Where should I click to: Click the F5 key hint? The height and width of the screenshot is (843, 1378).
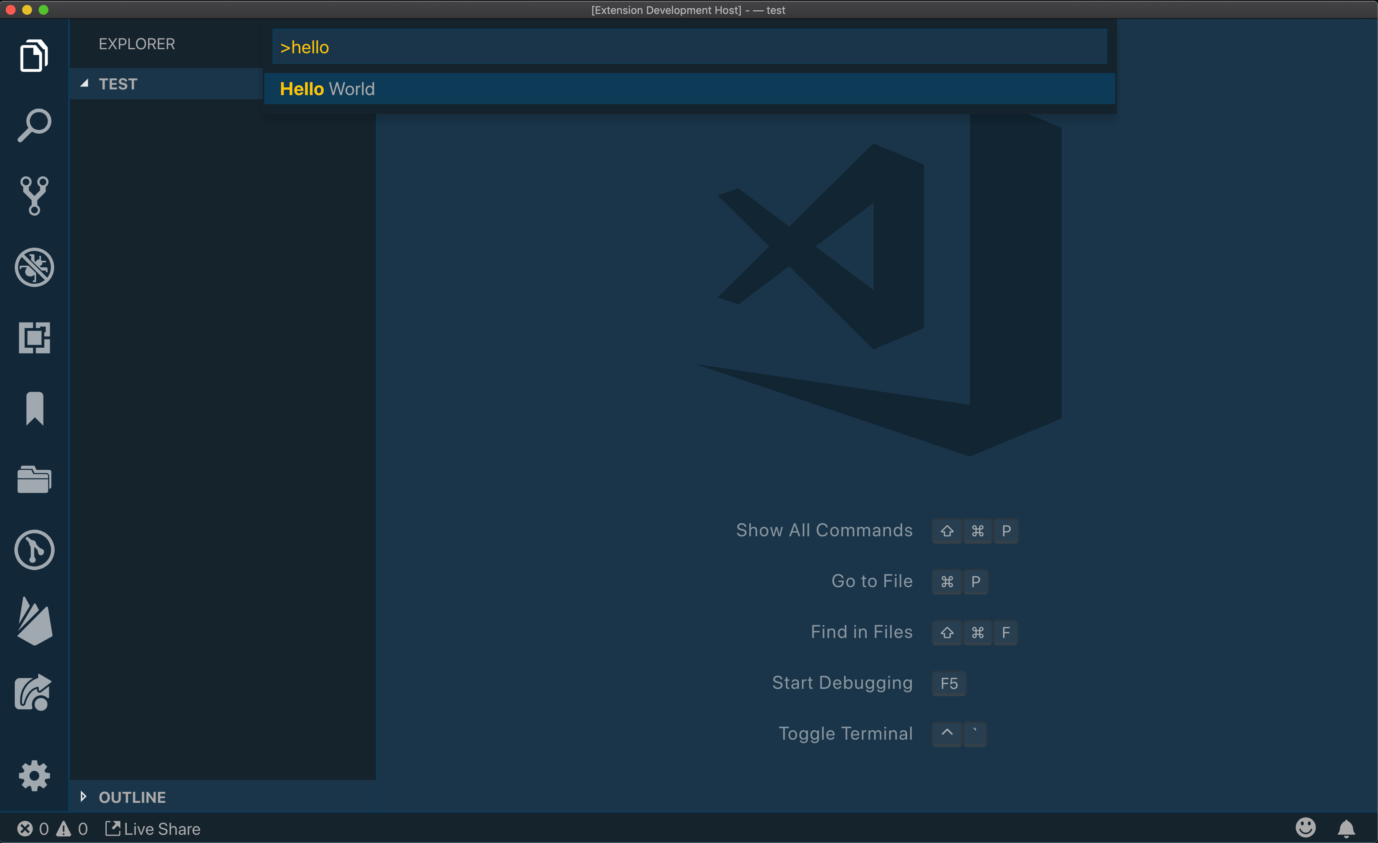tap(949, 683)
